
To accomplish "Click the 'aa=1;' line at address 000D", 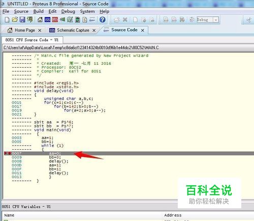I will point(55,165).
